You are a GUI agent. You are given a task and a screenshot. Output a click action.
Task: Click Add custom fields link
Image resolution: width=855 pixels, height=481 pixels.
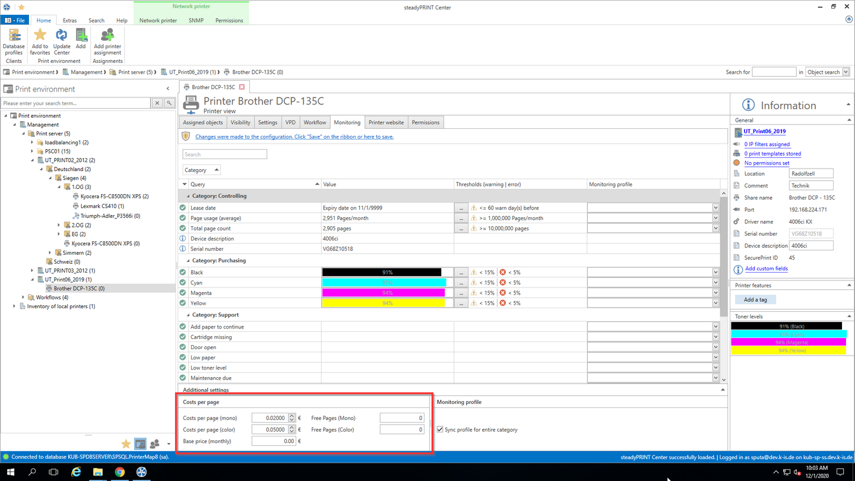tap(767, 268)
